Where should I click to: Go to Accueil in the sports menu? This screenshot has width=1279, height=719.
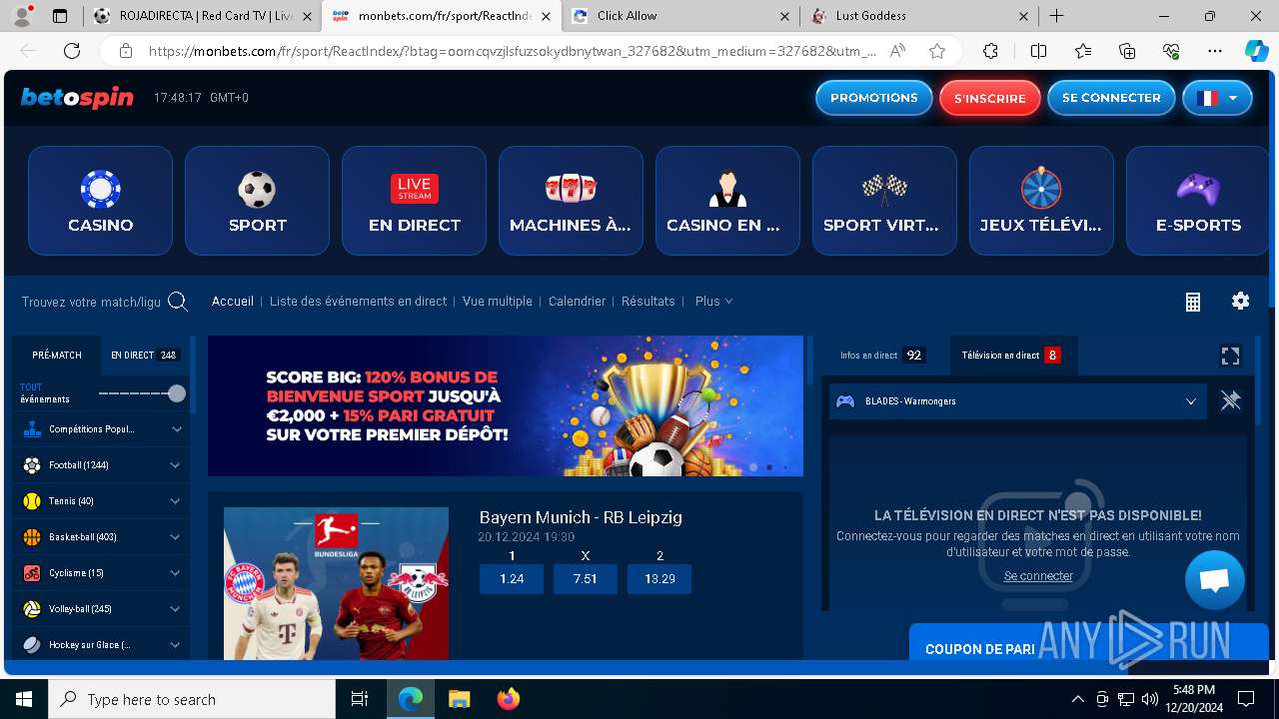(x=233, y=302)
